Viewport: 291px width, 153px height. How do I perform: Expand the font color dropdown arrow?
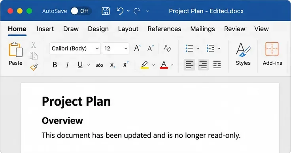(172, 65)
